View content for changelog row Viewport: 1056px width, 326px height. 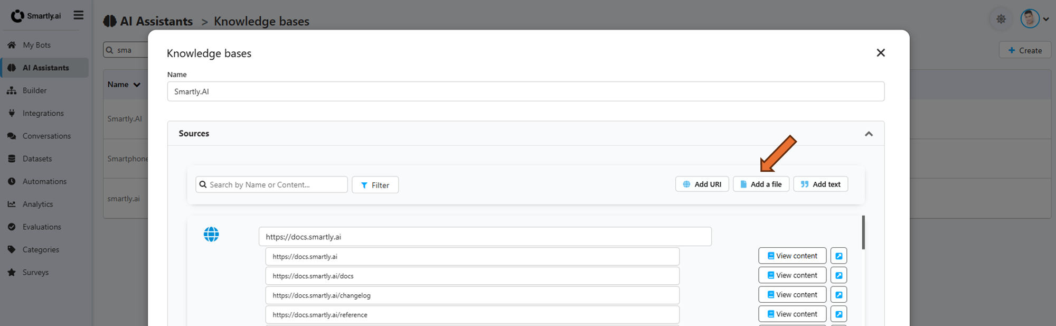pyautogui.click(x=792, y=295)
